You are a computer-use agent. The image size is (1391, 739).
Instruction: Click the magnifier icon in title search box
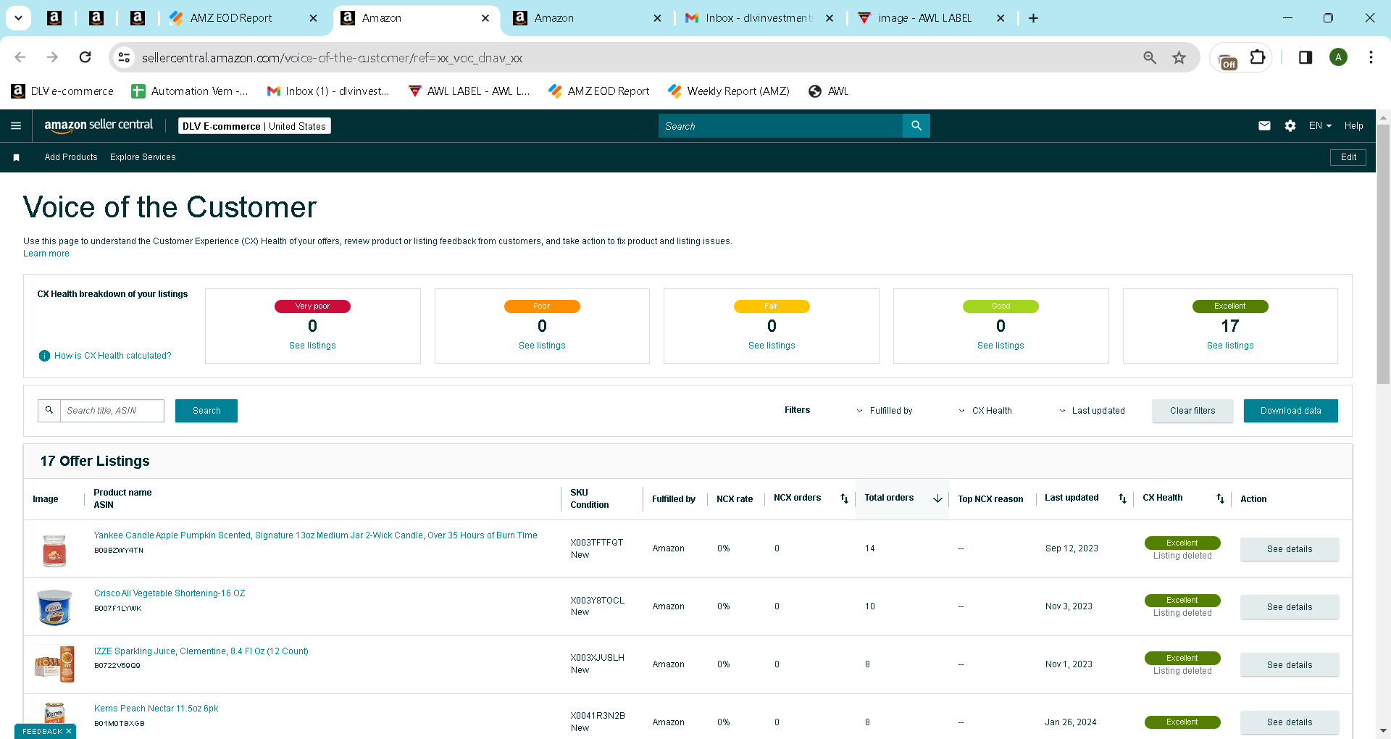pos(49,410)
